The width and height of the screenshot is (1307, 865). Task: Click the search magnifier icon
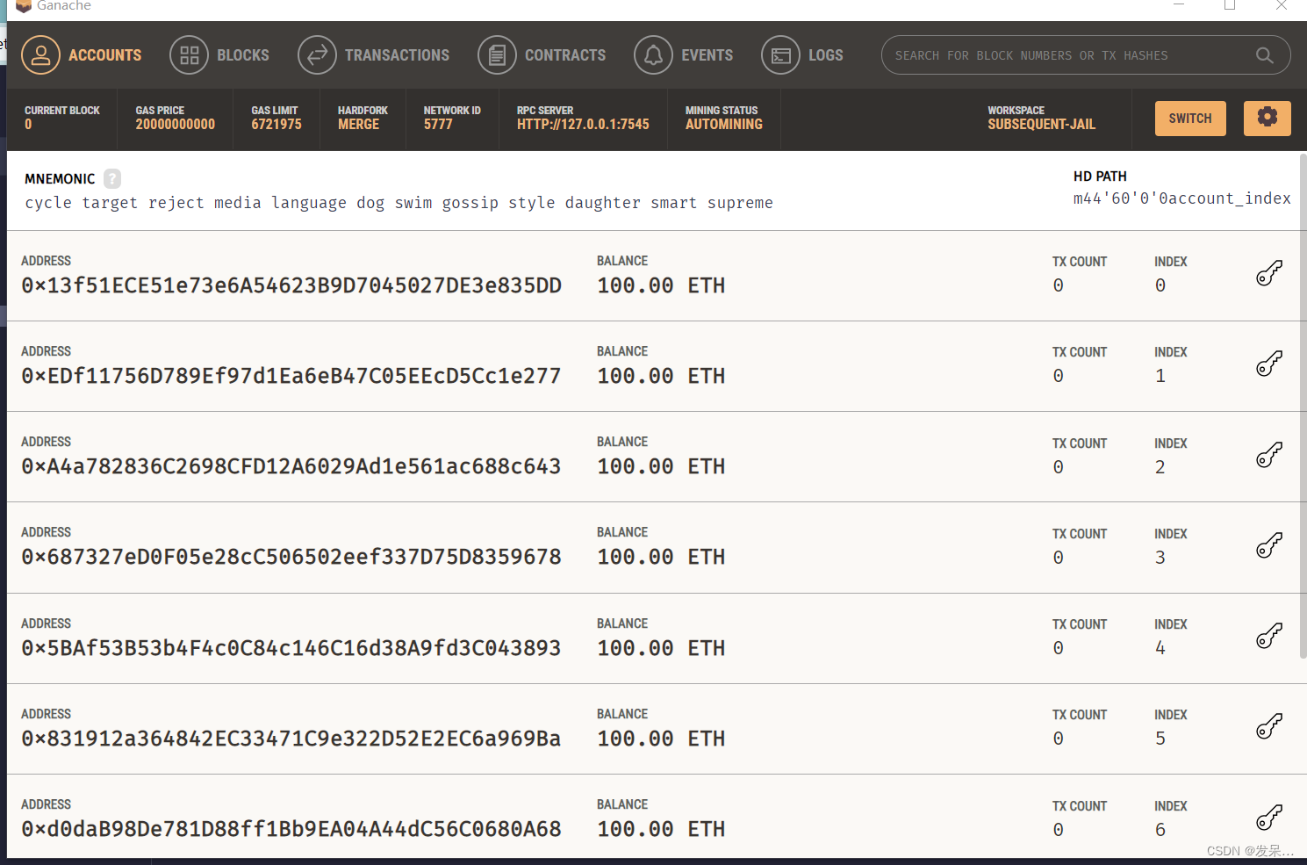(1264, 55)
